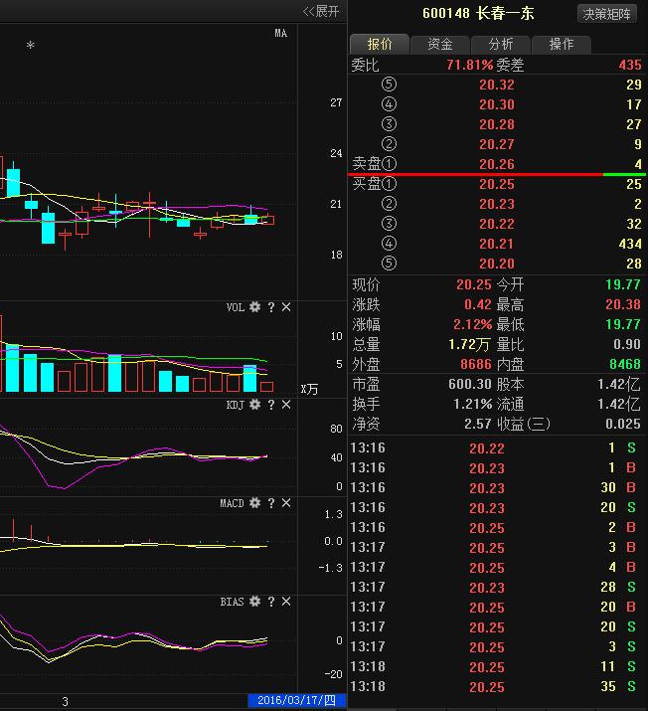The image size is (648, 711).
Task: Open BIAS indicator settings gear
Action: tap(255, 602)
